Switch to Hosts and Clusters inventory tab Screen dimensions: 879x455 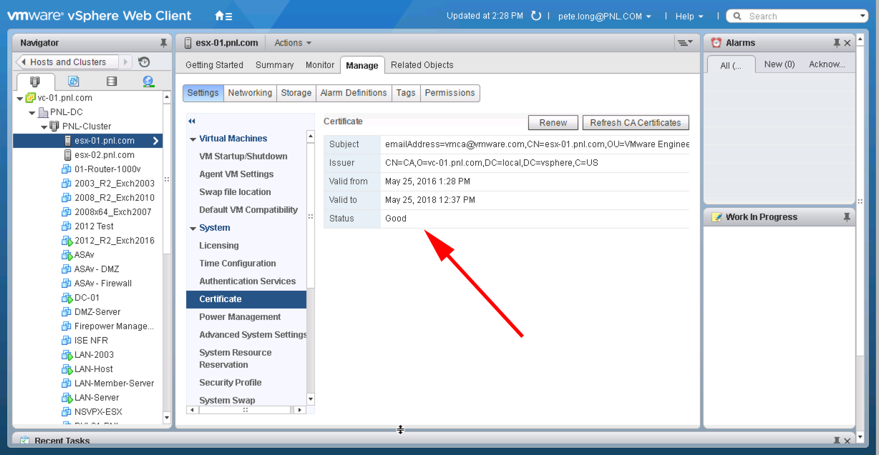tap(35, 81)
